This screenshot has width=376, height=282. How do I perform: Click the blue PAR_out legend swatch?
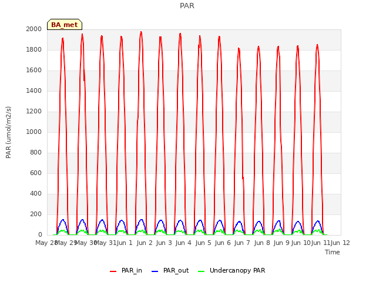(155, 271)
